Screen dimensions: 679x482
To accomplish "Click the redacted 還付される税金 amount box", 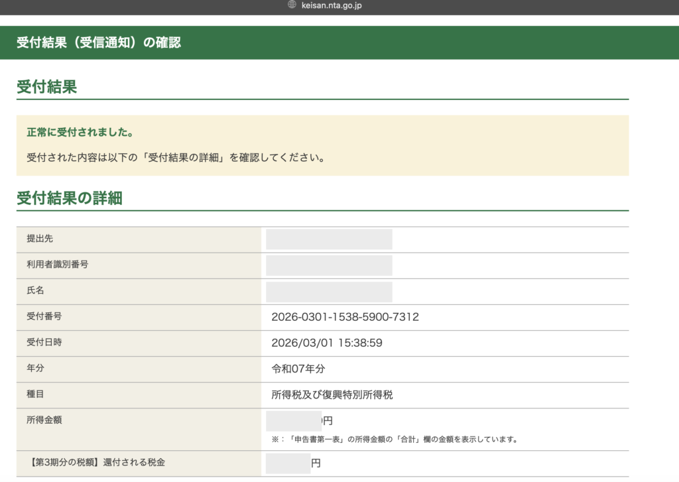I will (x=288, y=463).
